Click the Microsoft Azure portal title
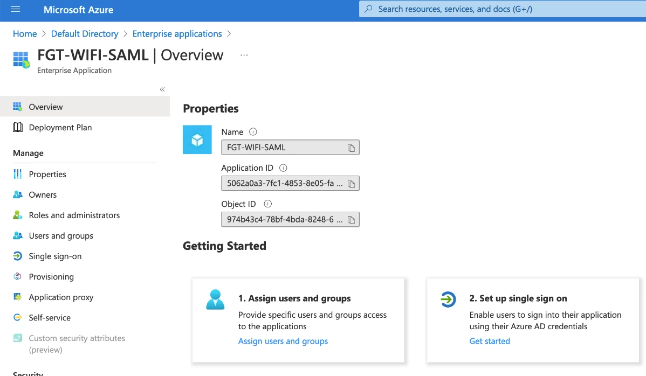The image size is (646, 376). (78, 10)
